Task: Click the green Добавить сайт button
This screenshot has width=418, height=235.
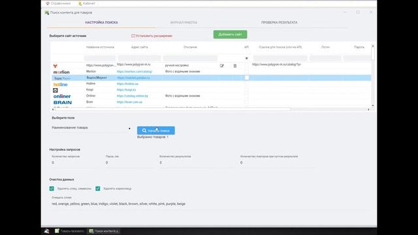Action: click(230, 35)
